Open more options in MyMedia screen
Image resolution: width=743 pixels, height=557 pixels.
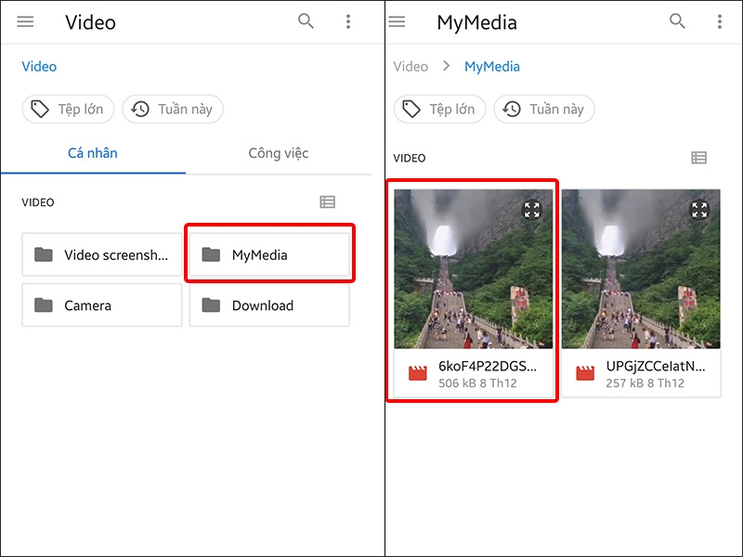(x=719, y=21)
